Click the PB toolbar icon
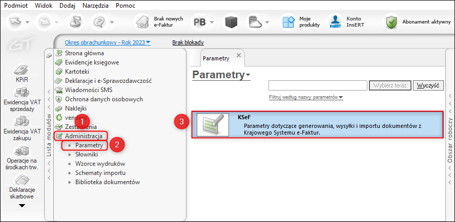 tap(200, 23)
